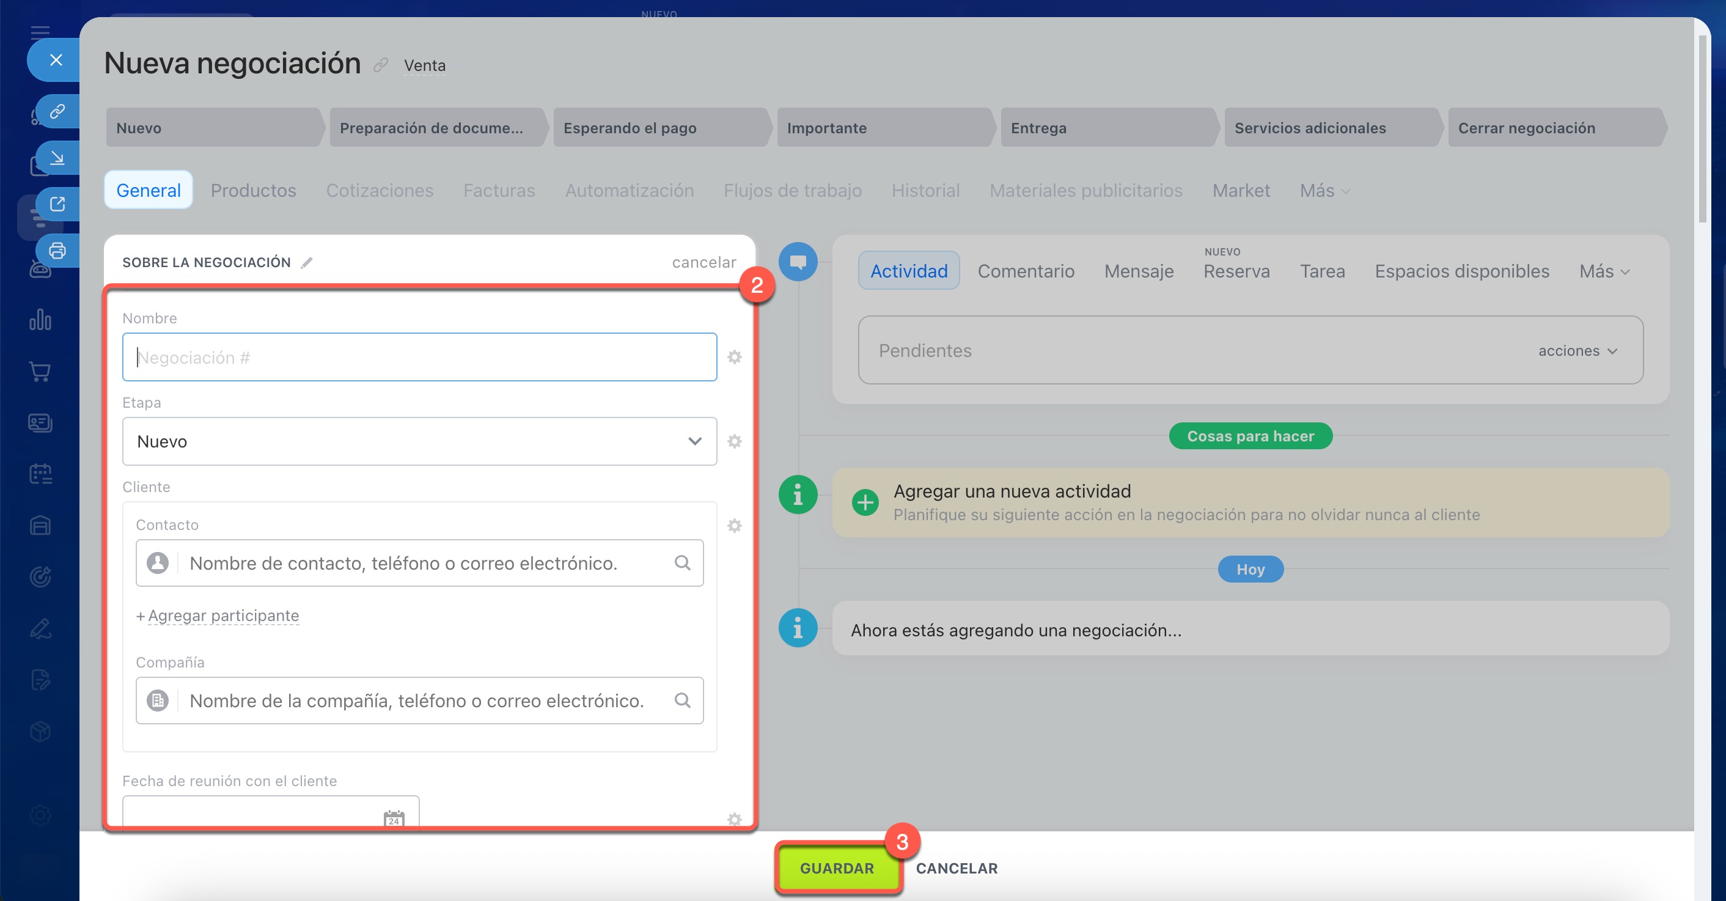This screenshot has height=901, width=1726.
Task: Open the acciones dropdown in Pendientes
Action: click(1578, 351)
